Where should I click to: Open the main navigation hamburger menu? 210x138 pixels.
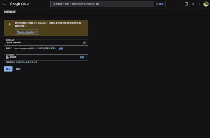point(5,4)
